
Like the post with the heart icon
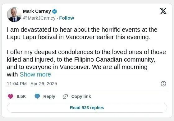[11, 96]
